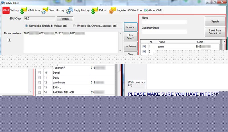Select the Normal message type radio button

coord(26,26)
